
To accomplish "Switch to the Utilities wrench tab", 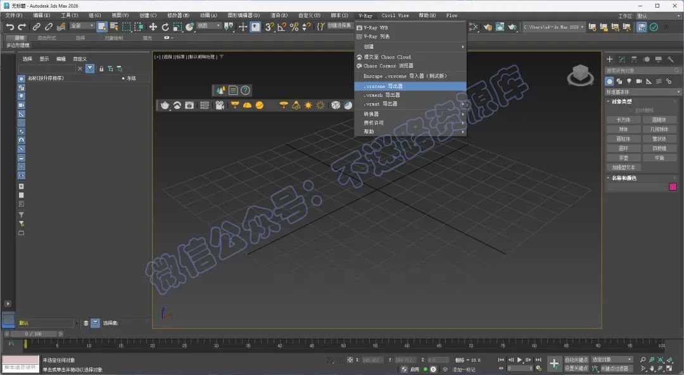I will pyautogui.click(x=671, y=59).
